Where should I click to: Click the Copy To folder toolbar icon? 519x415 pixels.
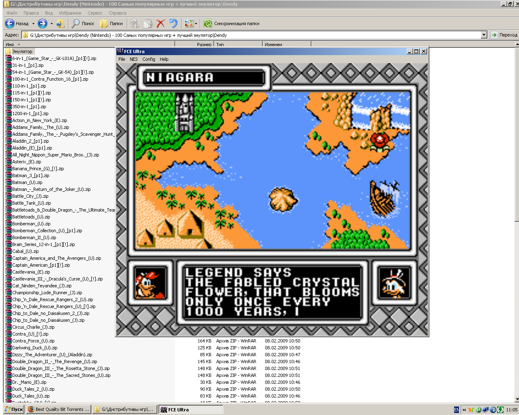148,24
